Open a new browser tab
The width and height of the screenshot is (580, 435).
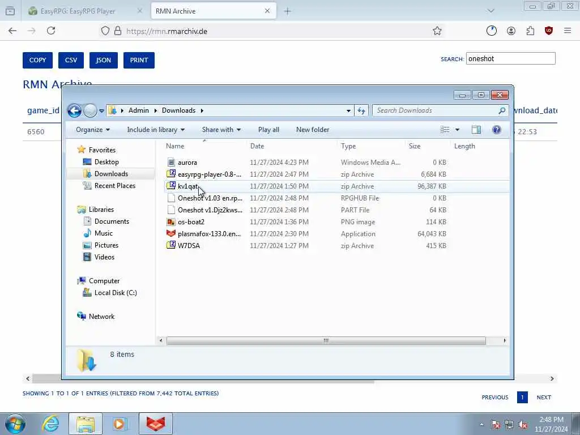[287, 11]
